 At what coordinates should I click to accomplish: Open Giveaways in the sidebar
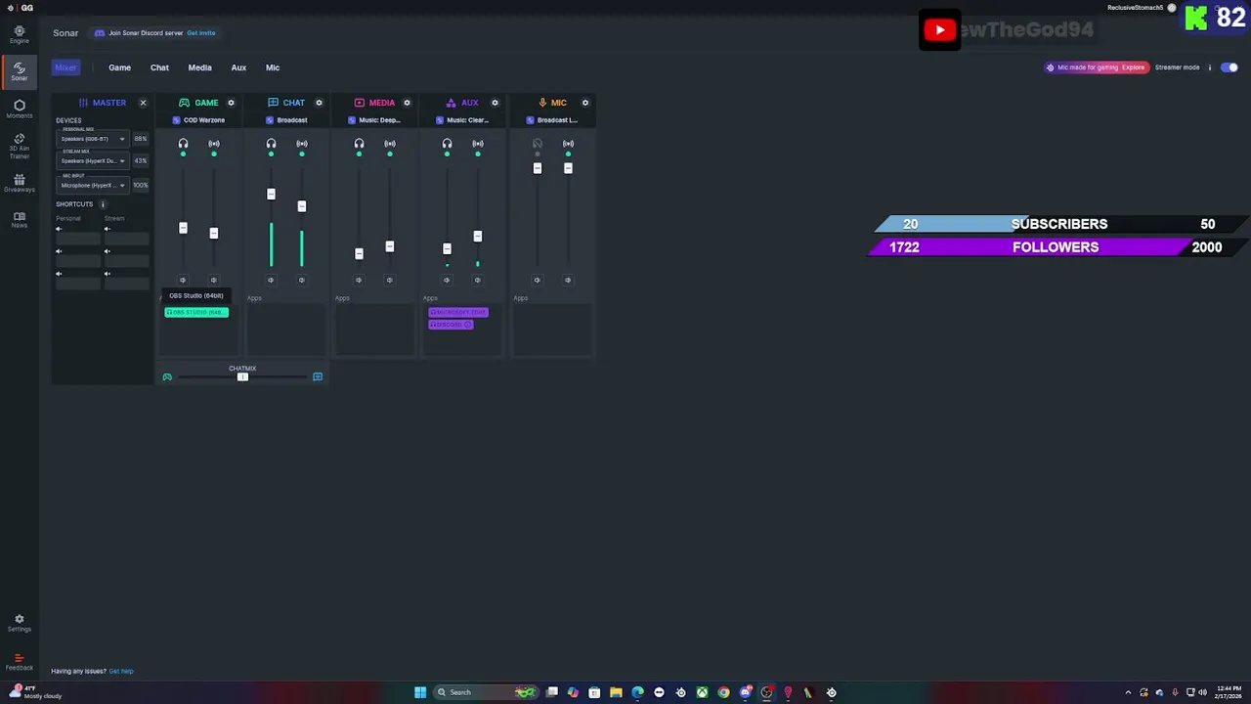point(19,183)
